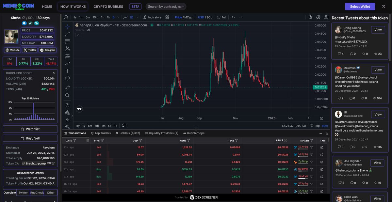The width and height of the screenshot is (392, 202).
Task: Toggle hide all drawings eye icon
Action: tap(67, 127)
